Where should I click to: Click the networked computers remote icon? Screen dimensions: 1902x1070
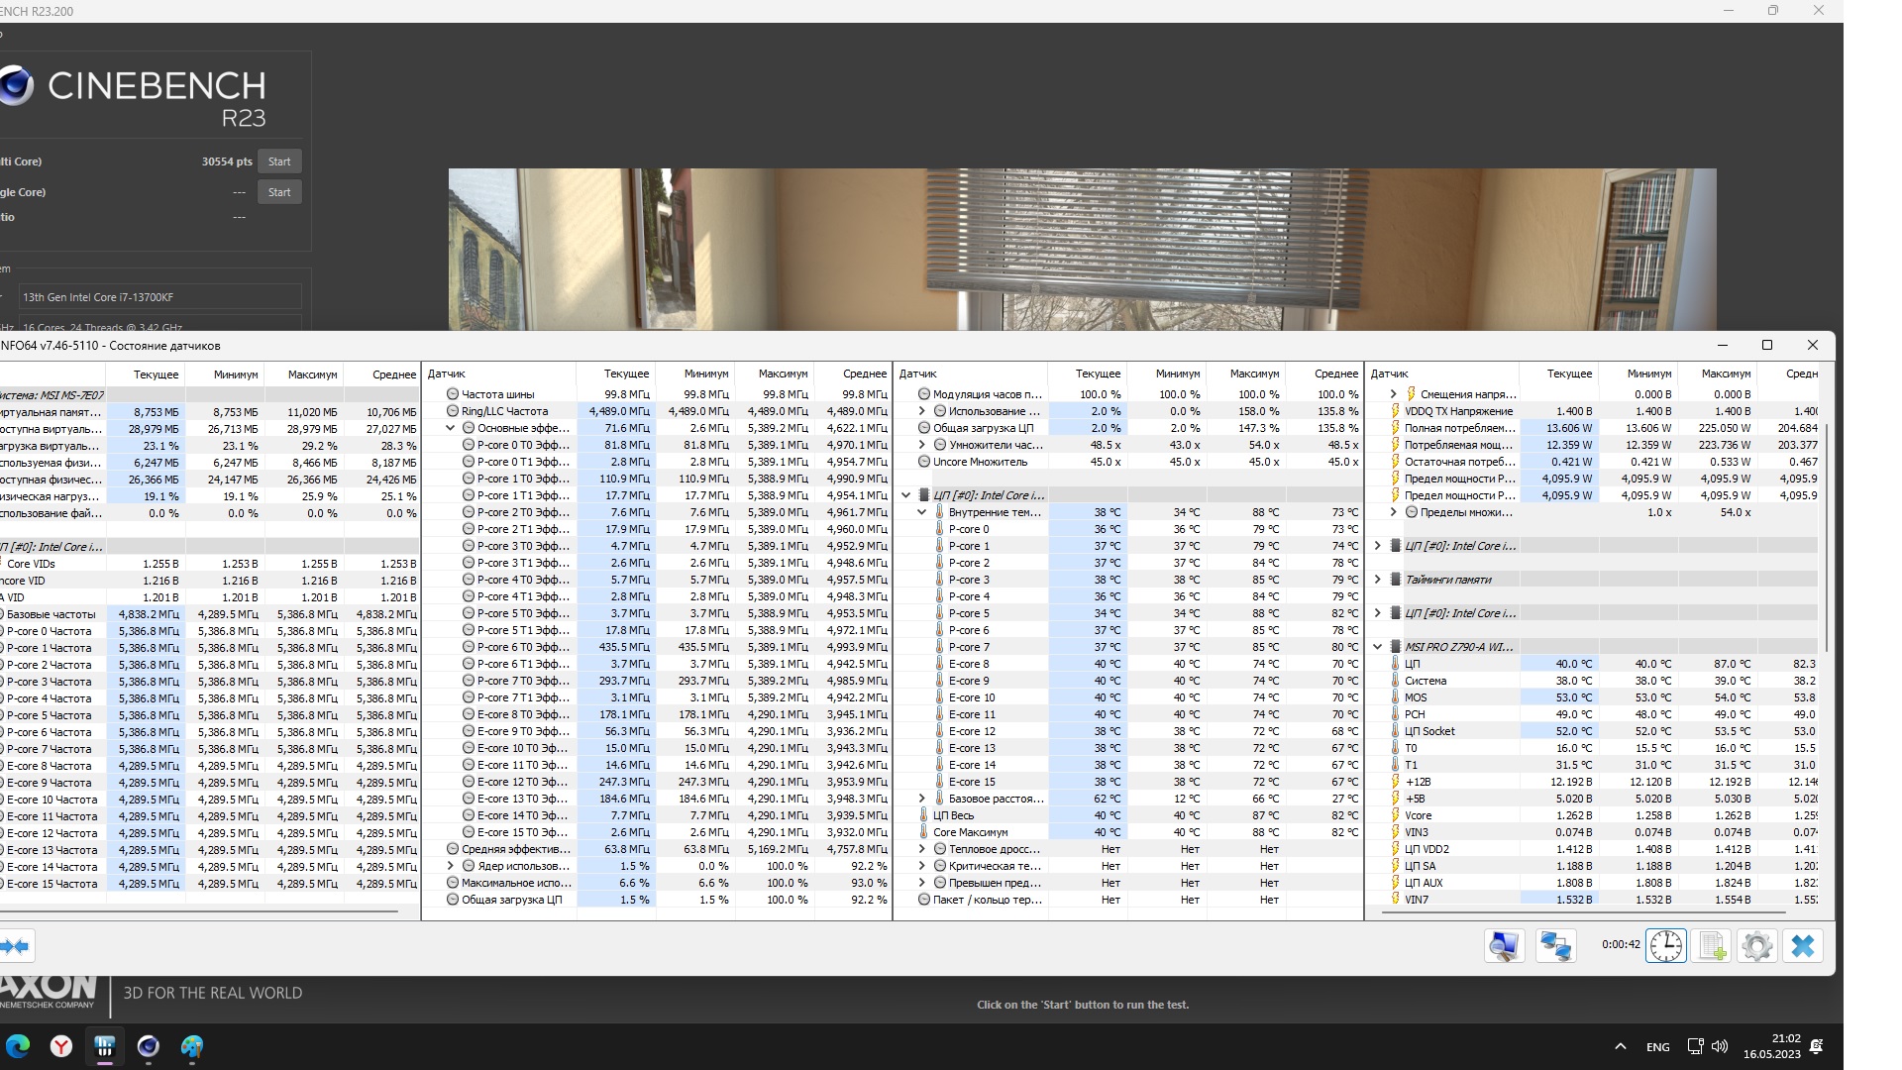[x=1555, y=946]
